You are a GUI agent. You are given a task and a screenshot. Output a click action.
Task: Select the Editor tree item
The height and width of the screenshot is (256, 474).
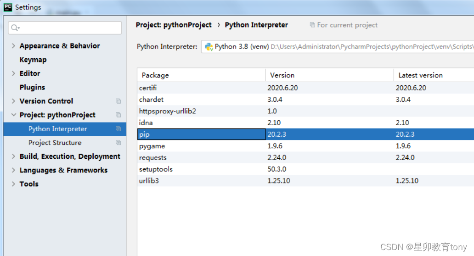[x=29, y=73]
